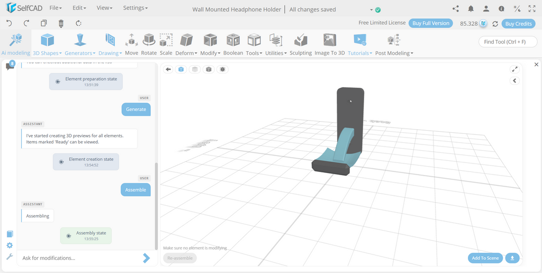Image resolution: width=542 pixels, height=273 pixels.
Task: Click Add To Scene button
Action: (485, 258)
